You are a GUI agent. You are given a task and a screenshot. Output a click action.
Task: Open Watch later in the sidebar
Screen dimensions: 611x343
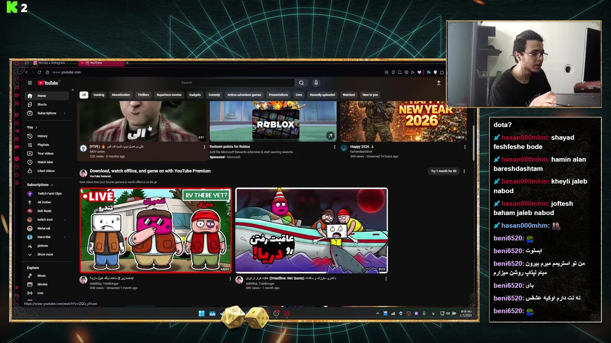(47, 162)
